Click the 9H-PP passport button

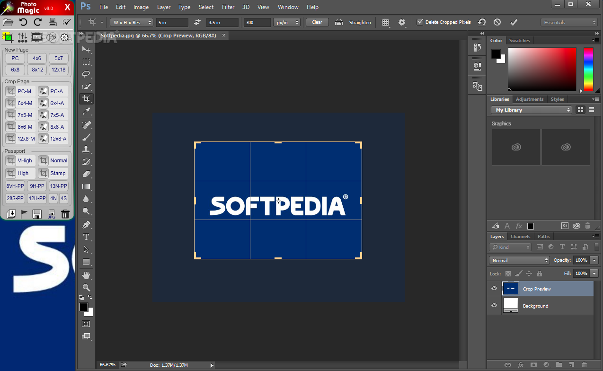point(37,186)
